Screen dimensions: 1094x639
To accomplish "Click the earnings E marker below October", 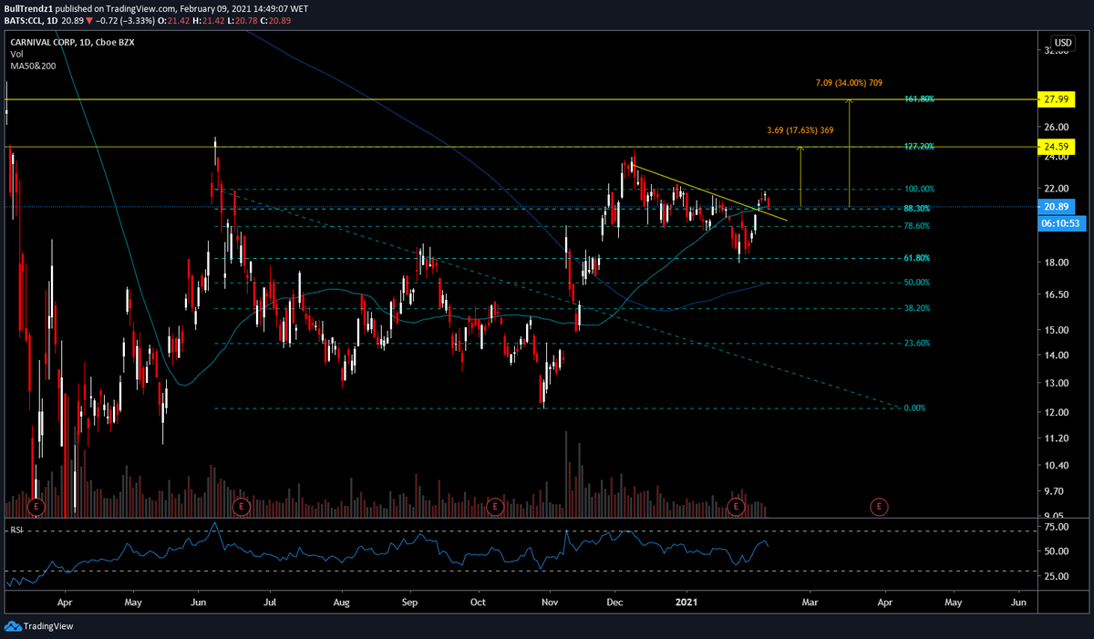I will [x=495, y=506].
